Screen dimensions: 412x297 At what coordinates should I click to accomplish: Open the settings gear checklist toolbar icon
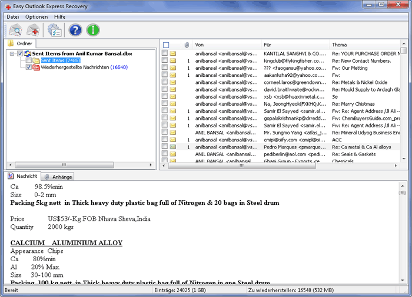pyautogui.click(x=54, y=30)
